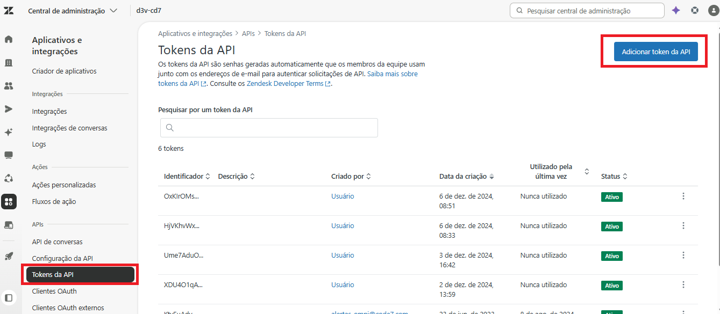
Task: Open API de conversas in sidebar
Action: (57, 242)
